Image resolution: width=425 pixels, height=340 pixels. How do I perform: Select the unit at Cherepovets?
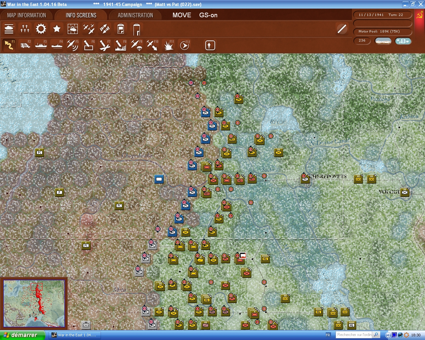[x=305, y=179]
